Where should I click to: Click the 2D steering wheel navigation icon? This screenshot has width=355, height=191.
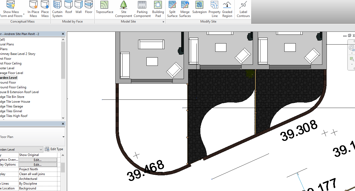pyautogui.click(x=352, y=48)
